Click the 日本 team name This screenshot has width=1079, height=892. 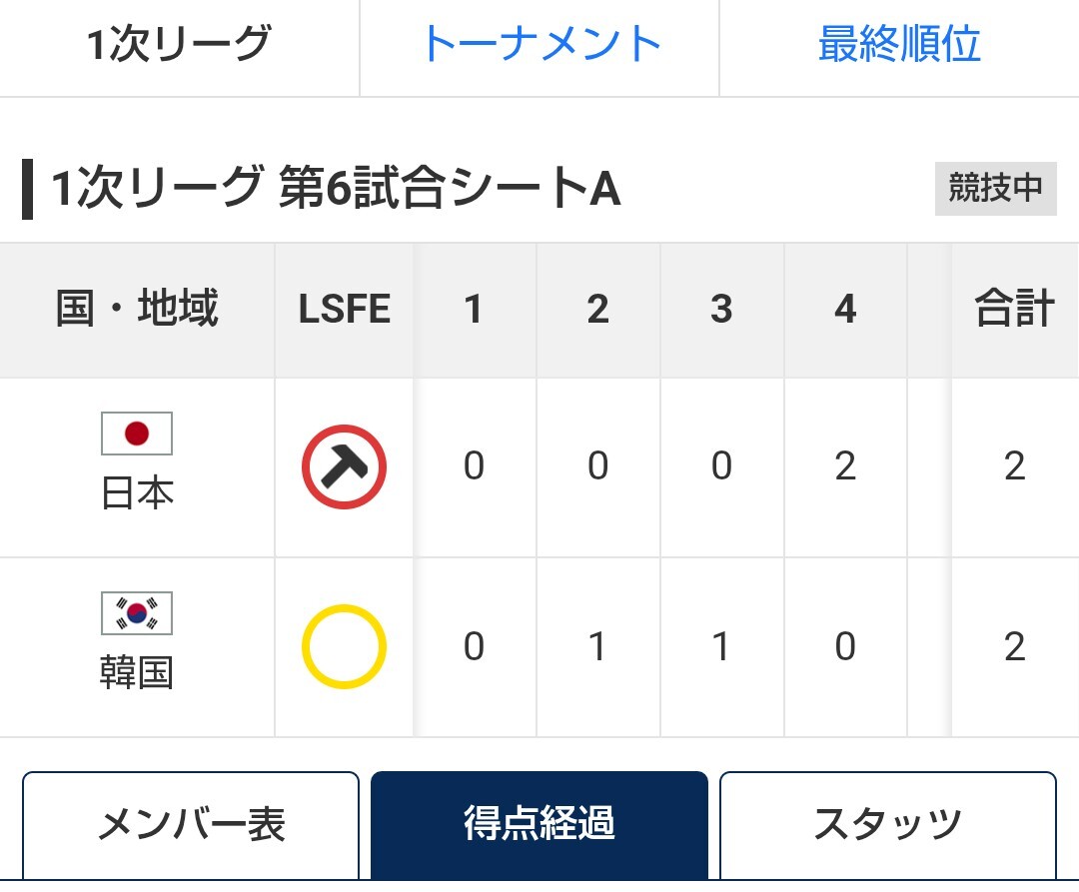coord(137,493)
